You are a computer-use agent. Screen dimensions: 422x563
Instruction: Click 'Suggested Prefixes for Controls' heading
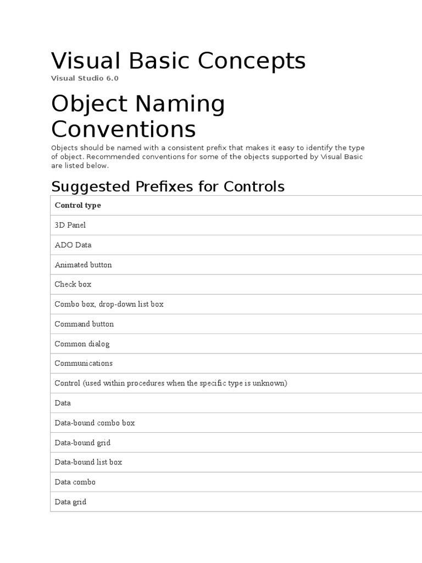168,186
